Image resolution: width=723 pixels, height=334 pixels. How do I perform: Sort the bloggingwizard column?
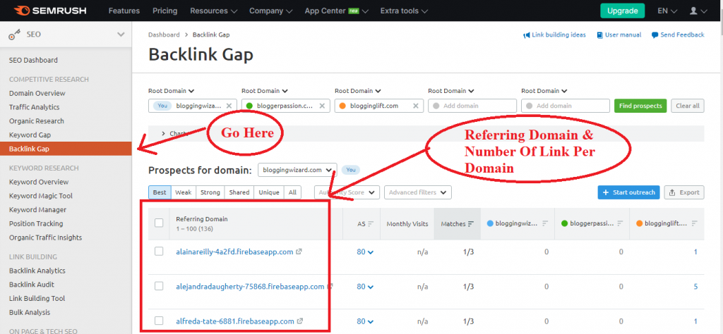(546, 223)
